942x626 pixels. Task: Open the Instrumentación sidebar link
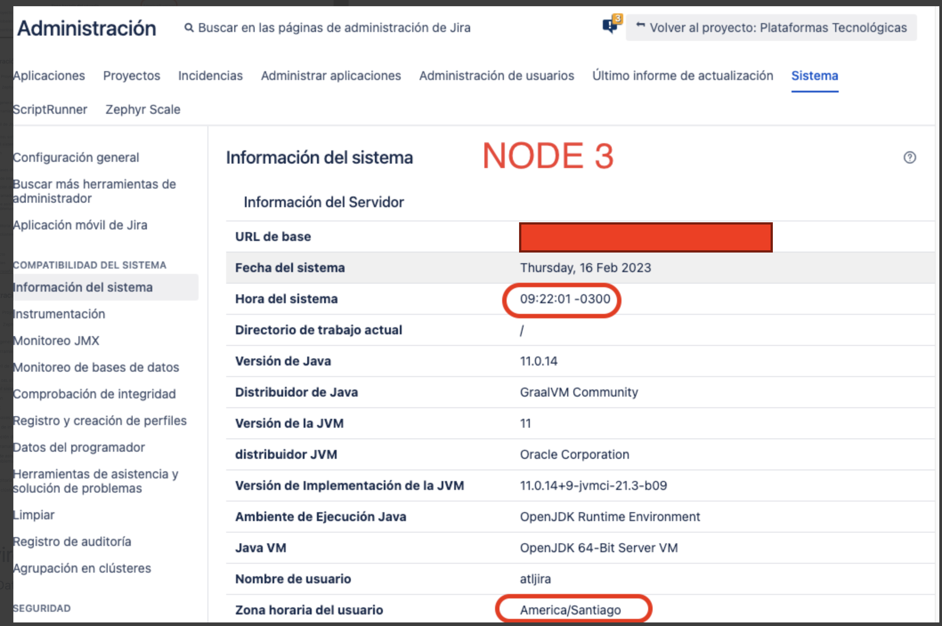(59, 314)
